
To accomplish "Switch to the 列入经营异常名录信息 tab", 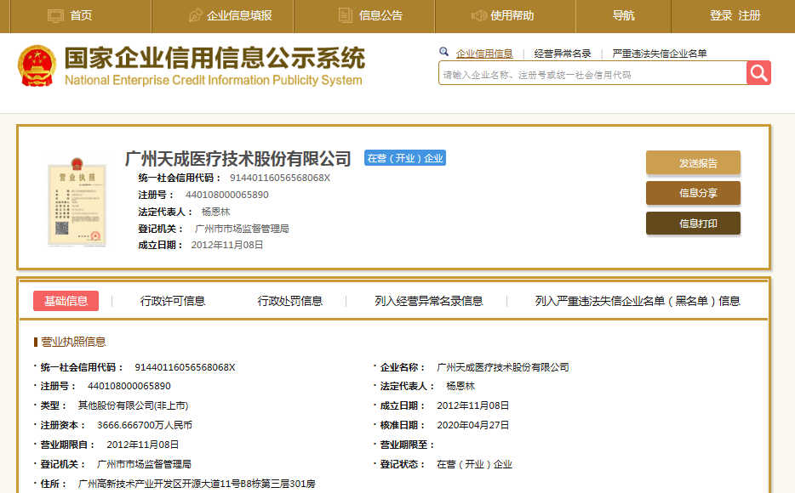I will click(428, 301).
